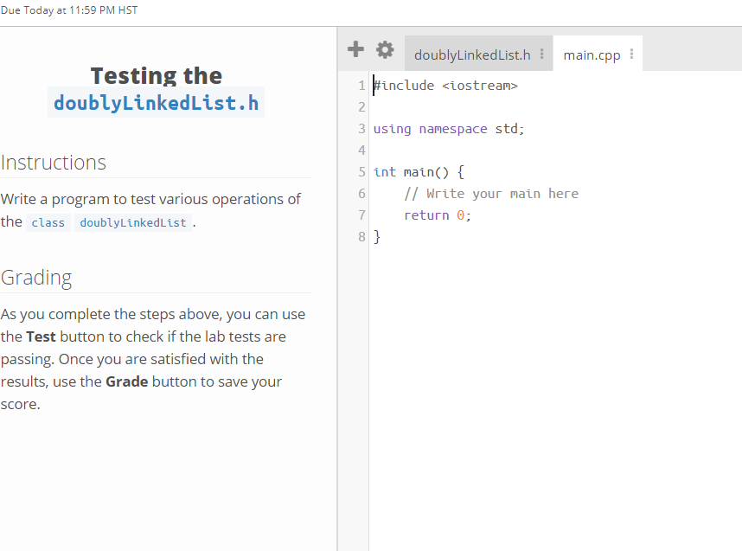Click the using namespace std line
The image size is (742, 551).
(450, 128)
